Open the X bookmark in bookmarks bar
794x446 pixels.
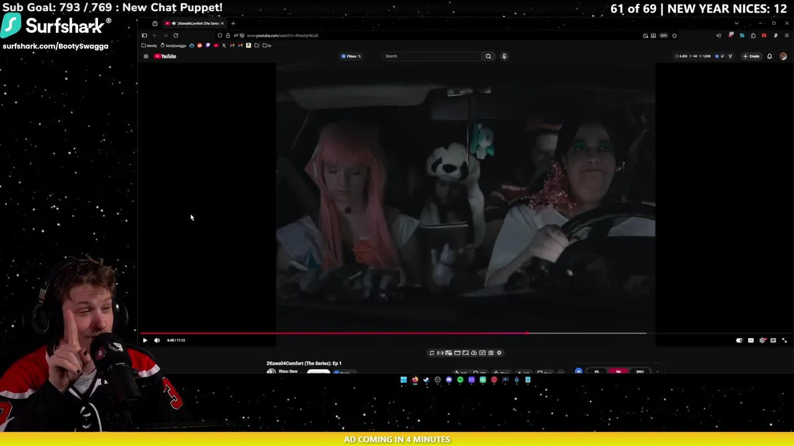click(224, 45)
